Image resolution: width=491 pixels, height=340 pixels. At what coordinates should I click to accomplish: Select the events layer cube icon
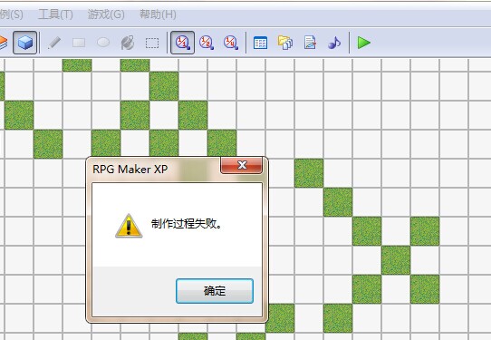click(x=25, y=43)
